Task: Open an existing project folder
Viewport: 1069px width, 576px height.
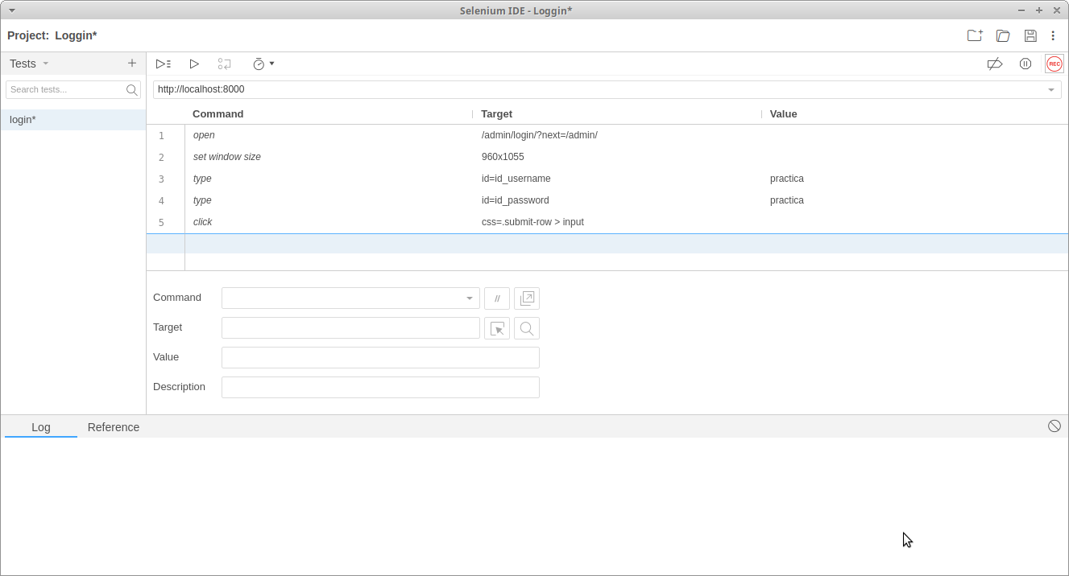Action: coord(1003,35)
